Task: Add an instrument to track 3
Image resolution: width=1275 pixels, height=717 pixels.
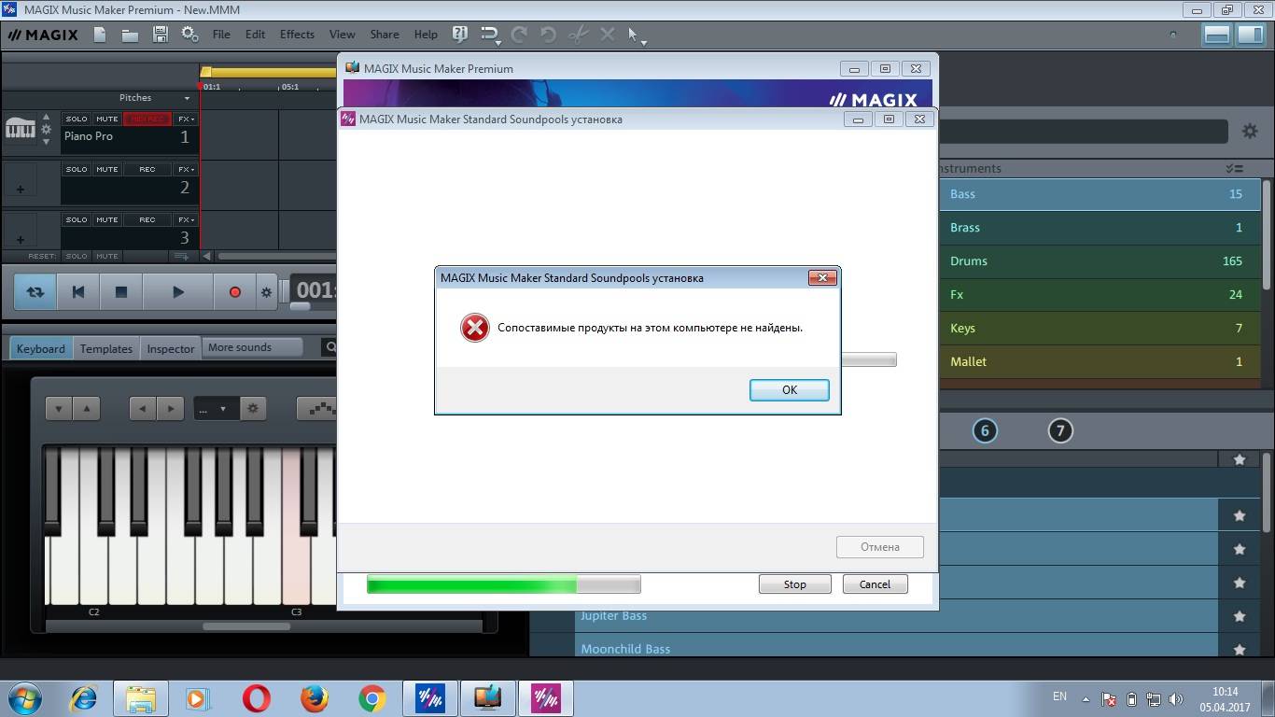Action: pos(20,239)
